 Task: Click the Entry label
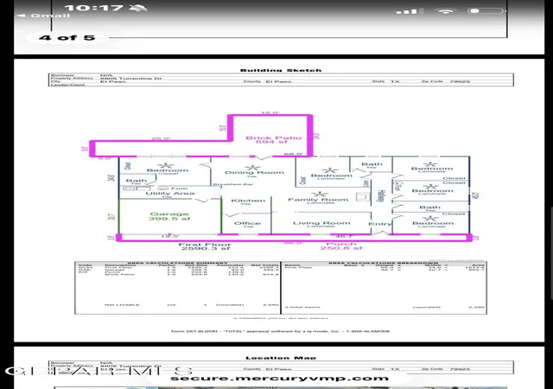[380, 224]
